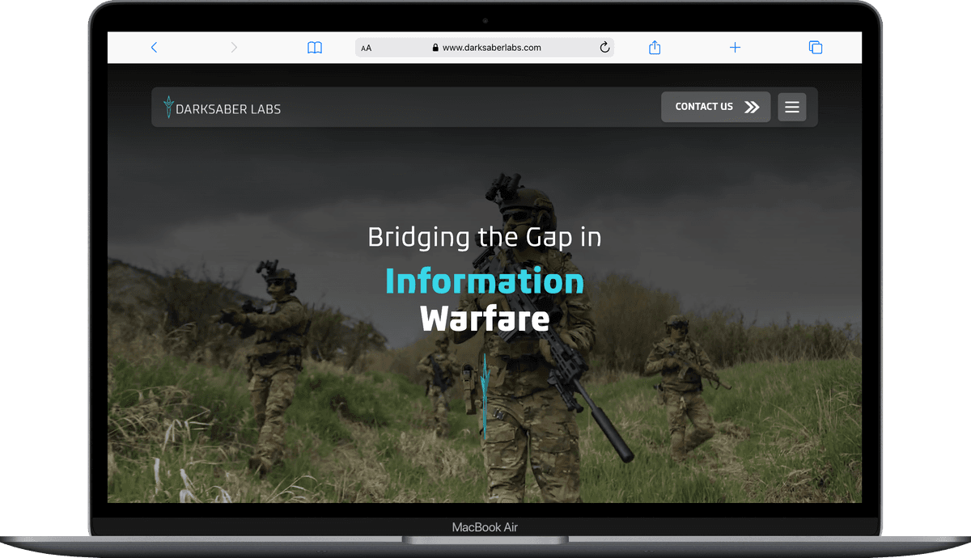Click the padlock icon in address bar
The image size is (971, 558).
(x=435, y=48)
